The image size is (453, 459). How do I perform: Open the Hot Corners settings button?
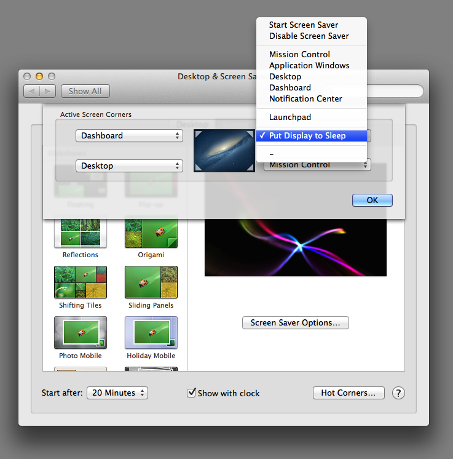click(349, 393)
